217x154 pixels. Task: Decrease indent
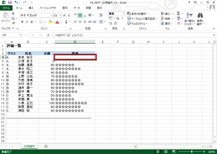pos(90,22)
